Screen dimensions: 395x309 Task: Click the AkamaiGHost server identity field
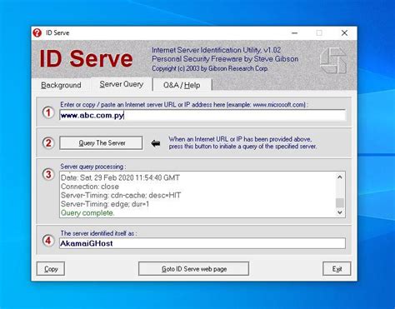202,243
